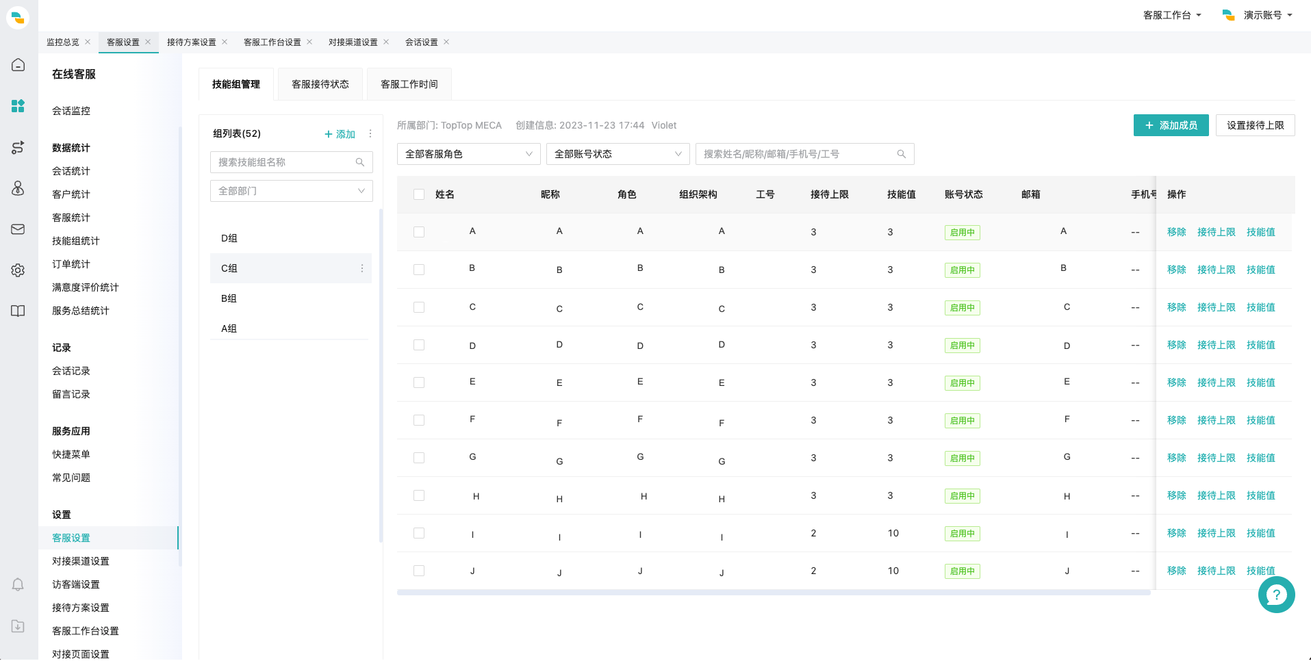Click the 添加成员 button
Viewport: 1311px width, 661px height.
pos(1171,125)
